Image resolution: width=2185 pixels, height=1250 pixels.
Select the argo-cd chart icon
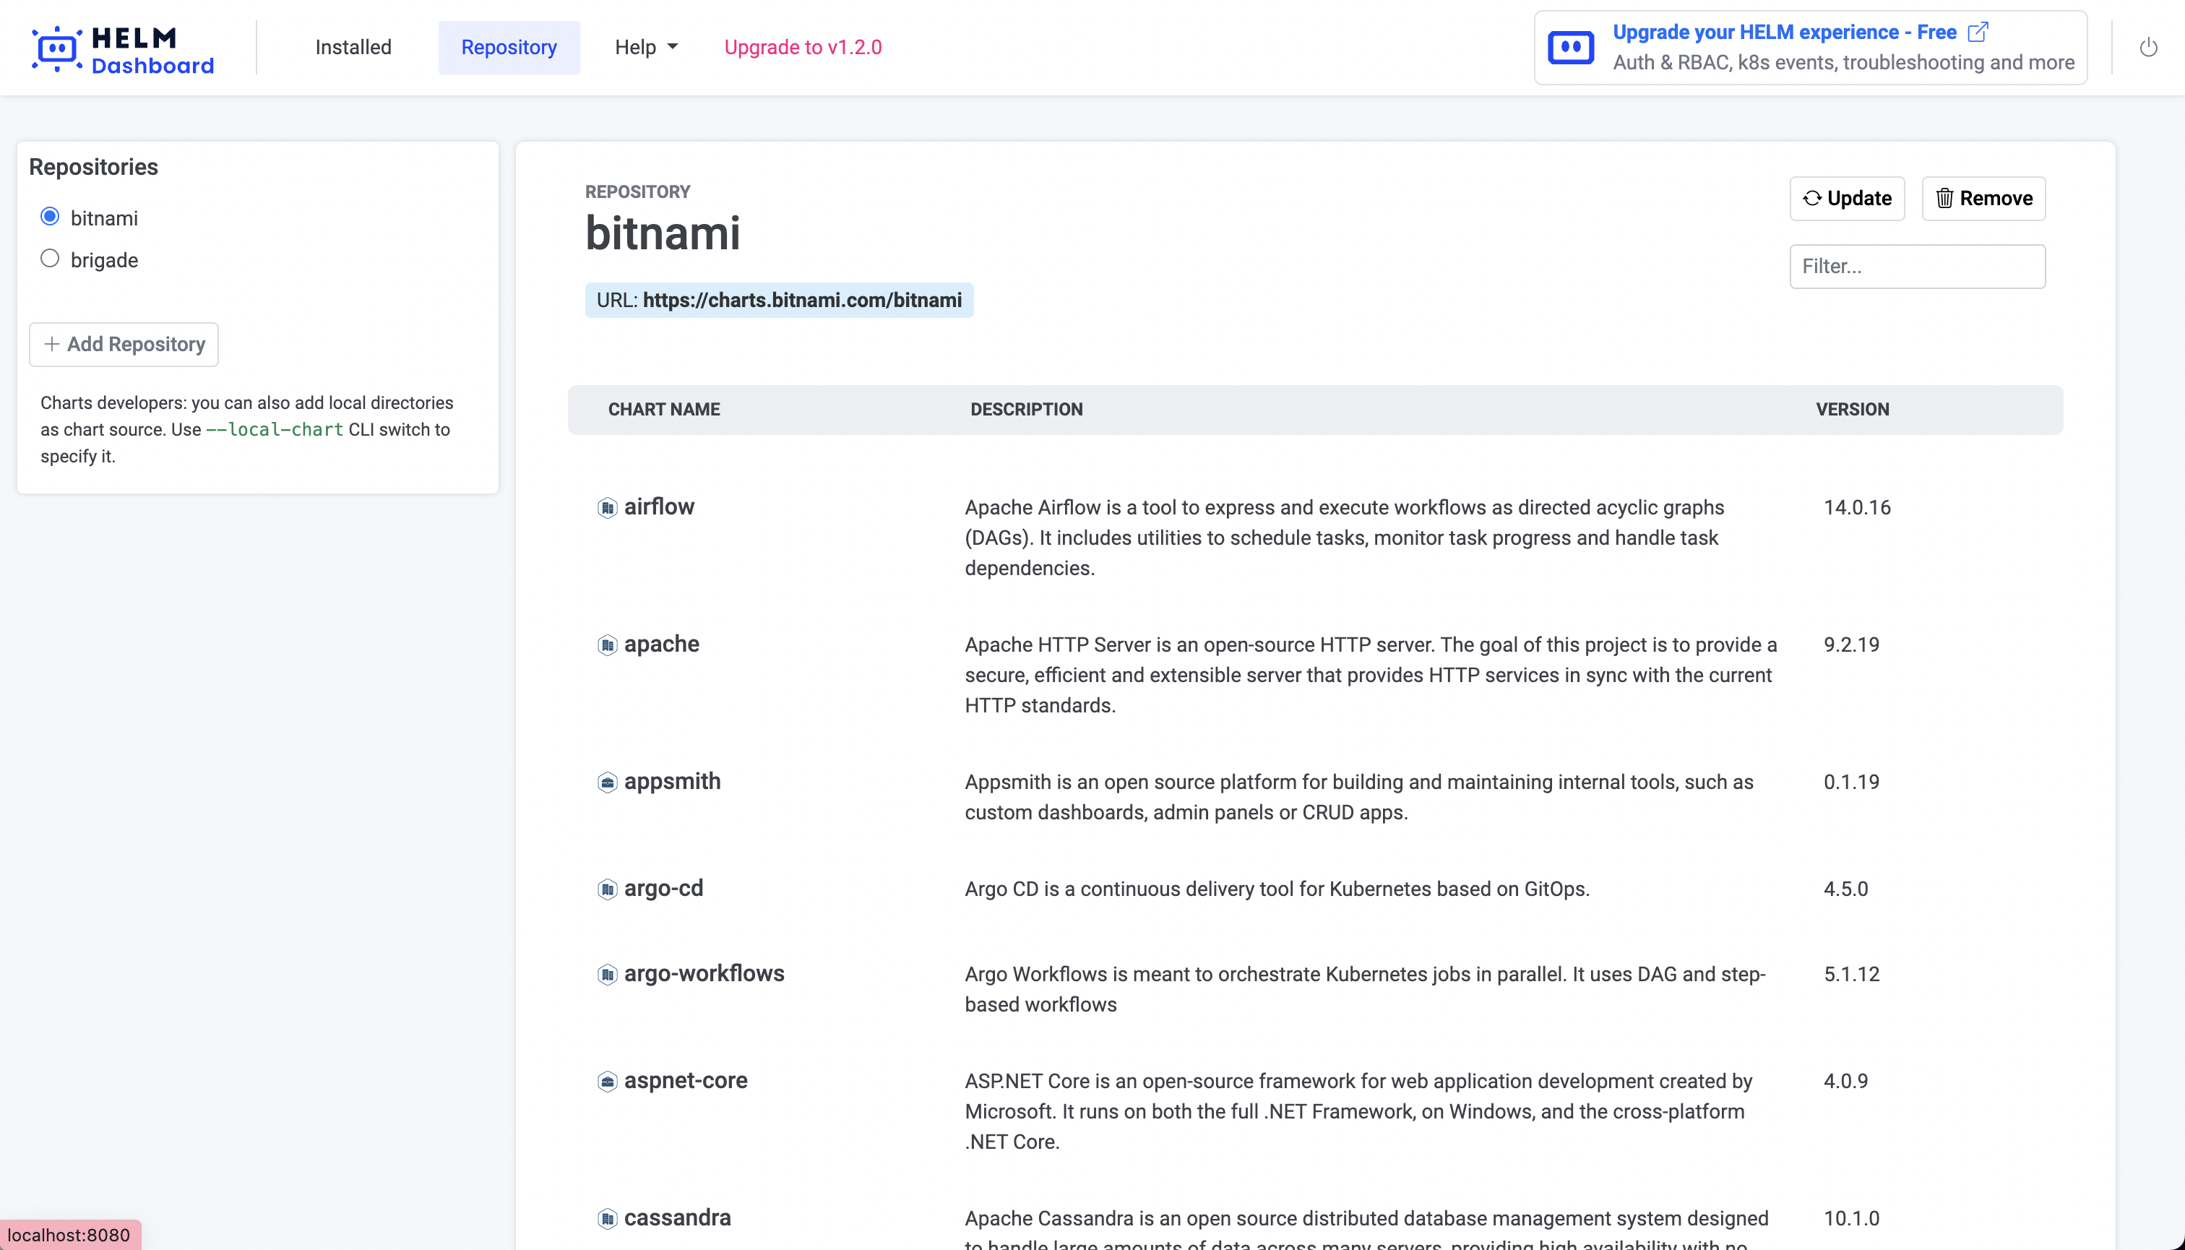pyautogui.click(x=607, y=890)
